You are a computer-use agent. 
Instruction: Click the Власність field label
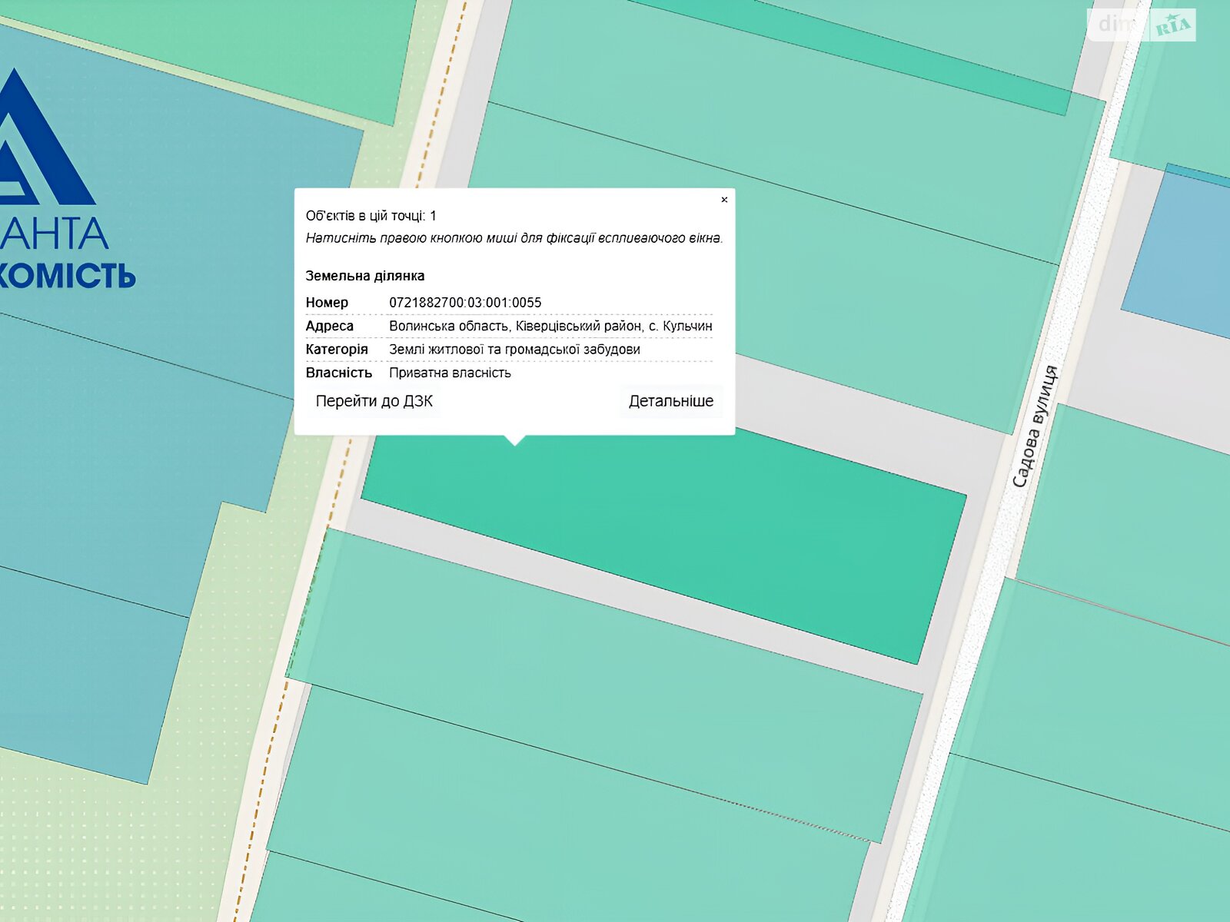point(338,373)
